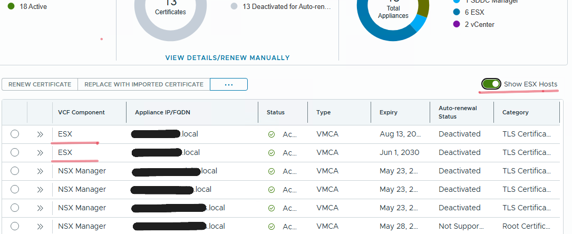Select radio button for first ESX row
Image resolution: width=572 pixels, height=234 pixels.
click(15, 134)
